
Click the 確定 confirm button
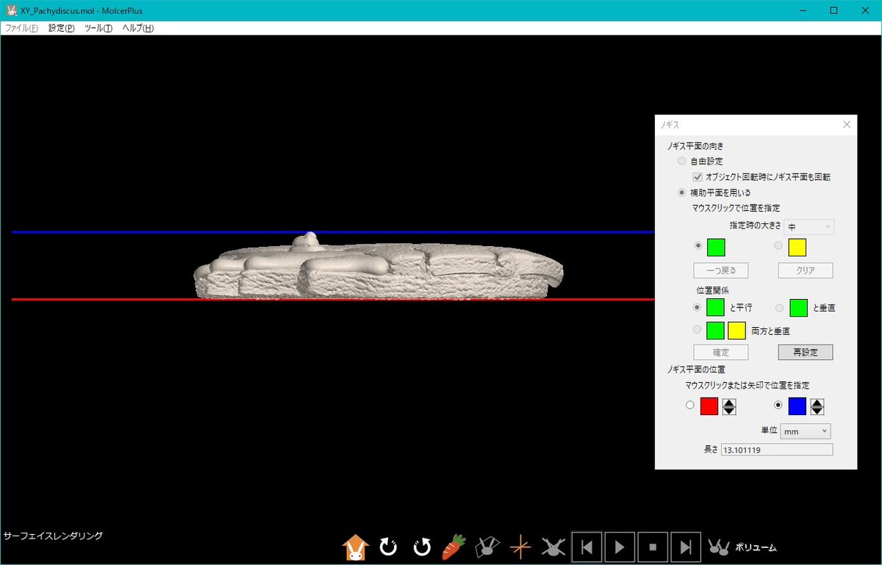[721, 352]
